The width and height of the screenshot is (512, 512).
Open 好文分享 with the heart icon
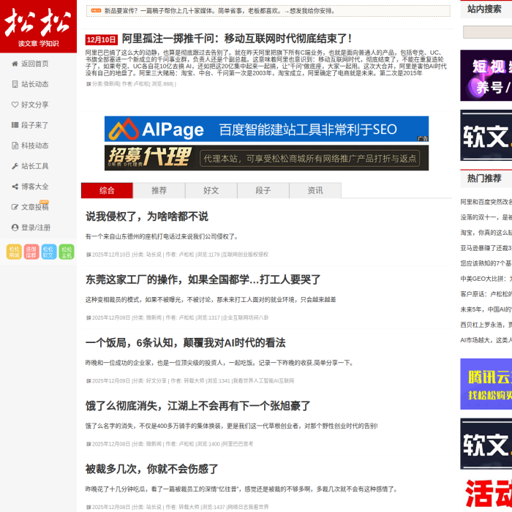click(30, 105)
